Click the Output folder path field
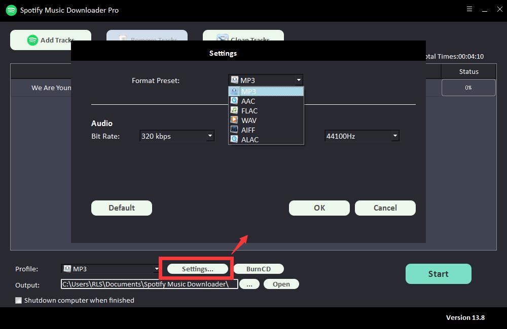The width and height of the screenshot is (507, 329). tap(149, 284)
